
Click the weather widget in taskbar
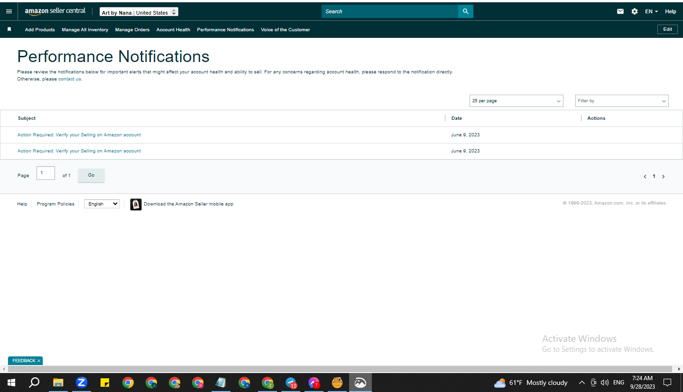530,383
